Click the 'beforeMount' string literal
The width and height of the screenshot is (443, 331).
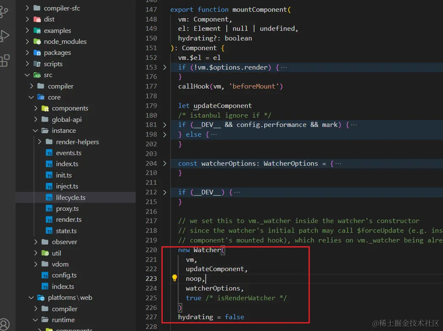click(x=254, y=86)
